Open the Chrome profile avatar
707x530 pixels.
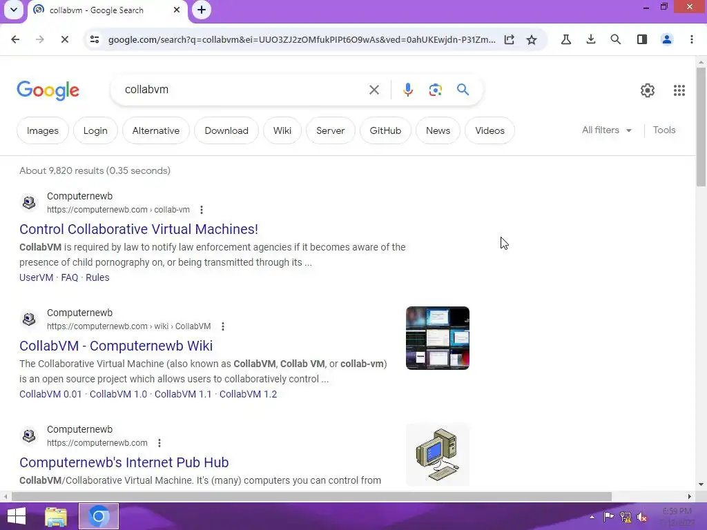point(667,39)
